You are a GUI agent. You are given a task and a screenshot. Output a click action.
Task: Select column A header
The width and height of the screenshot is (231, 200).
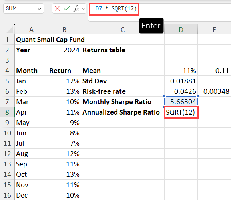point(31,30)
